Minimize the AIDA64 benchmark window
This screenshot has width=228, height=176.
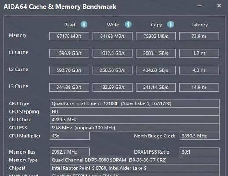199,6
